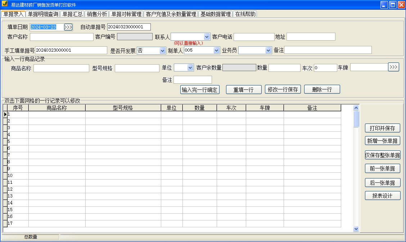Click grid scrollbar up arrow
406x242 pixels.
click(356, 108)
